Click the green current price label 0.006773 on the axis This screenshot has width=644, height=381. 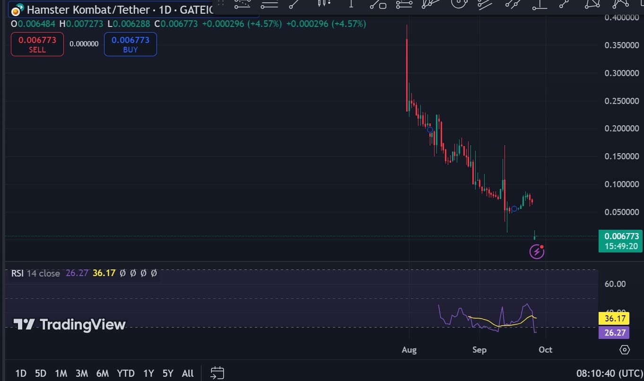point(620,236)
